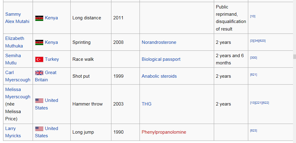This screenshot has width=296, height=143.
Task: Click the United States flag in Melissa Myerscough's row
Action: click(39, 100)
